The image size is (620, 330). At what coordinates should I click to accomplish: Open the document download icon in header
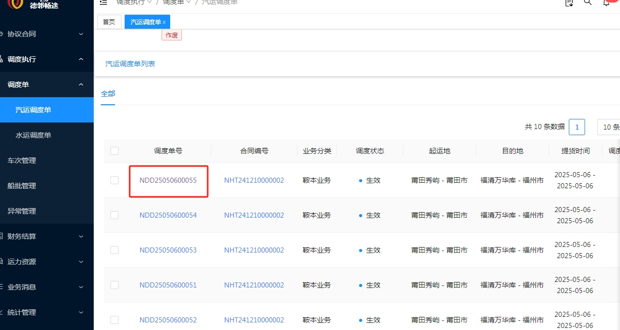tap(569, 3)
